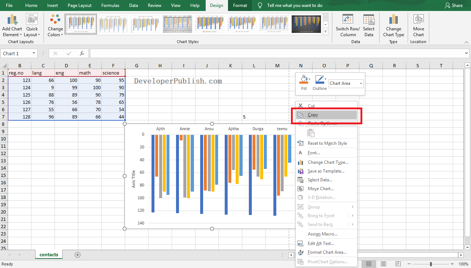This screenshot has height=268, width=471.
Task: Open the Outline tool on the mini toolbar
Action: pos(320,80)
